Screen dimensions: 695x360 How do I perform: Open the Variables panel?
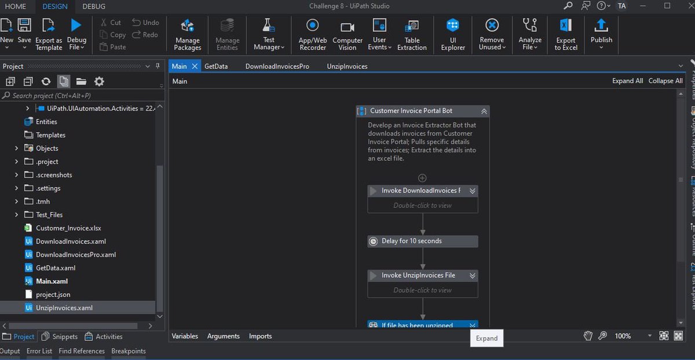pos(185,336)
